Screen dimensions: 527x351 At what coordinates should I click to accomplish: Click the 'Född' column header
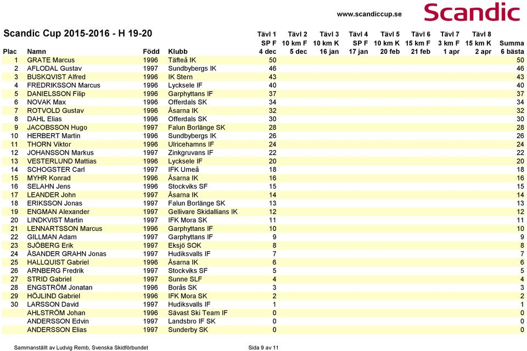point(151,52)
